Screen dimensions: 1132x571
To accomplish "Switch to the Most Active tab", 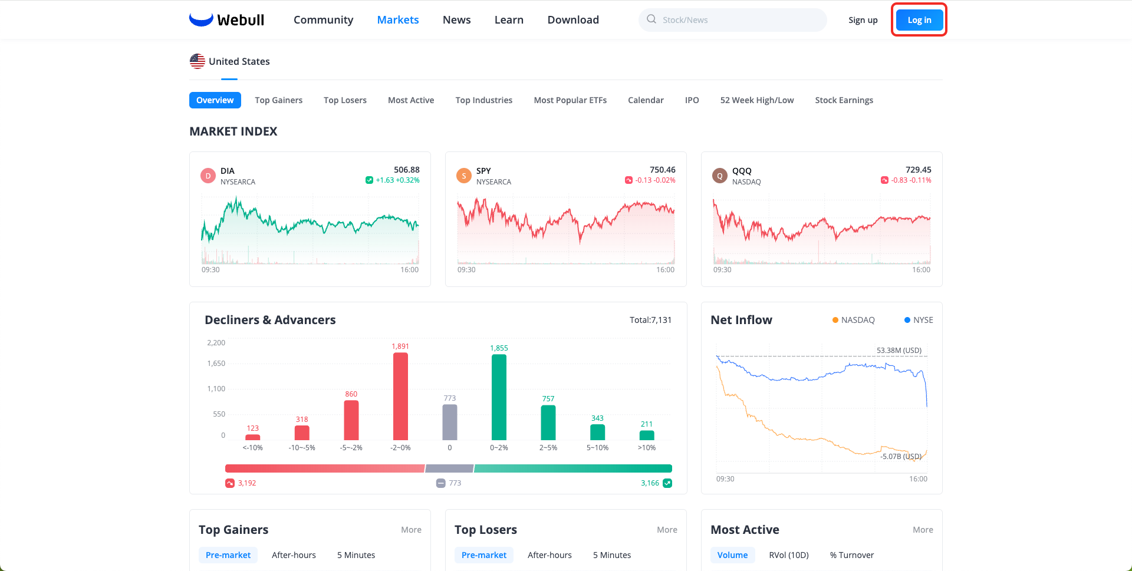I will (411, 100).
